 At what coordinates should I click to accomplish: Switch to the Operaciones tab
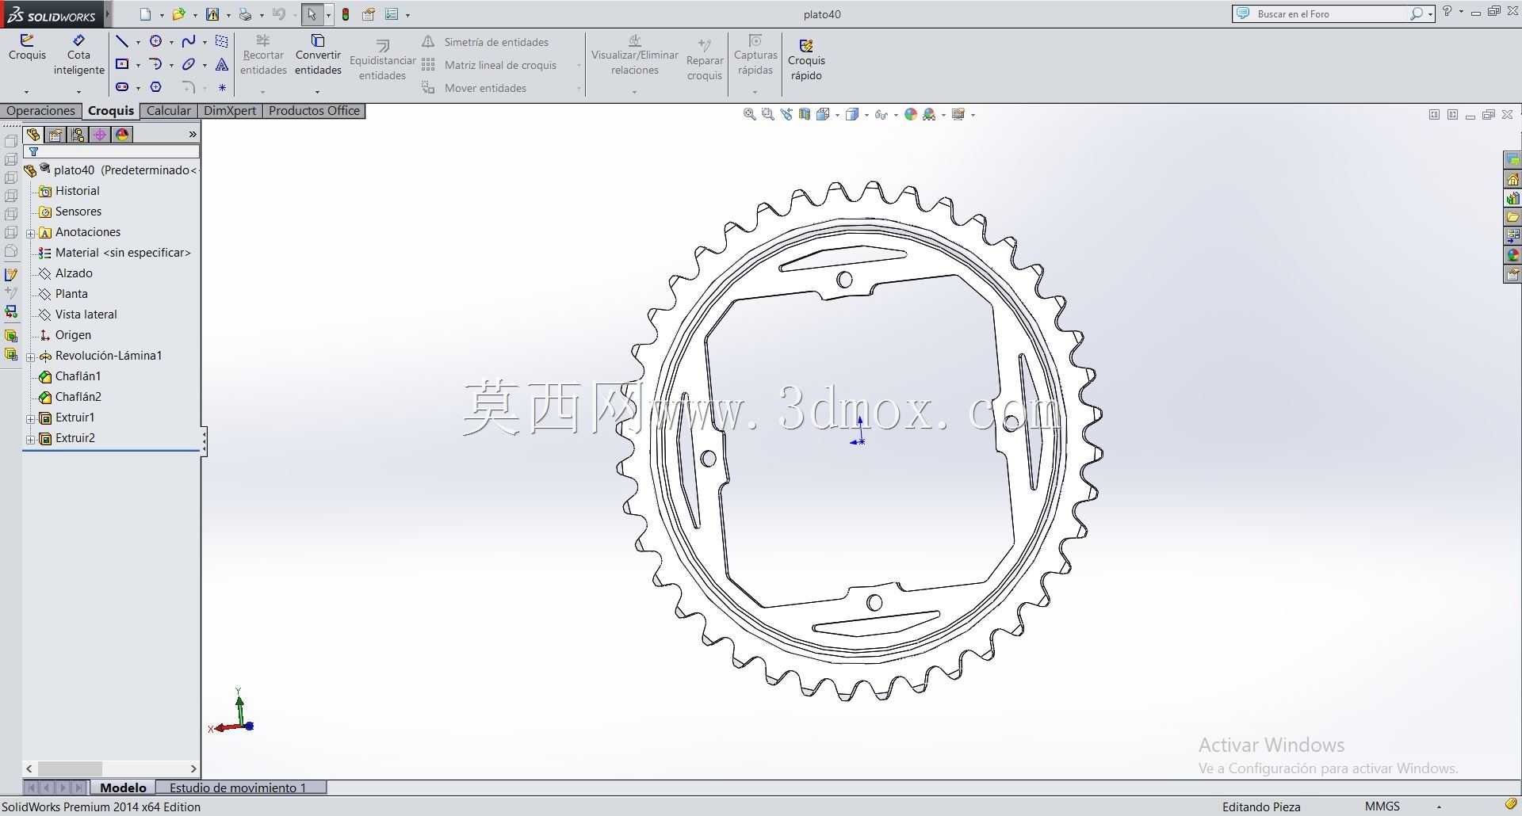(40, 111)
